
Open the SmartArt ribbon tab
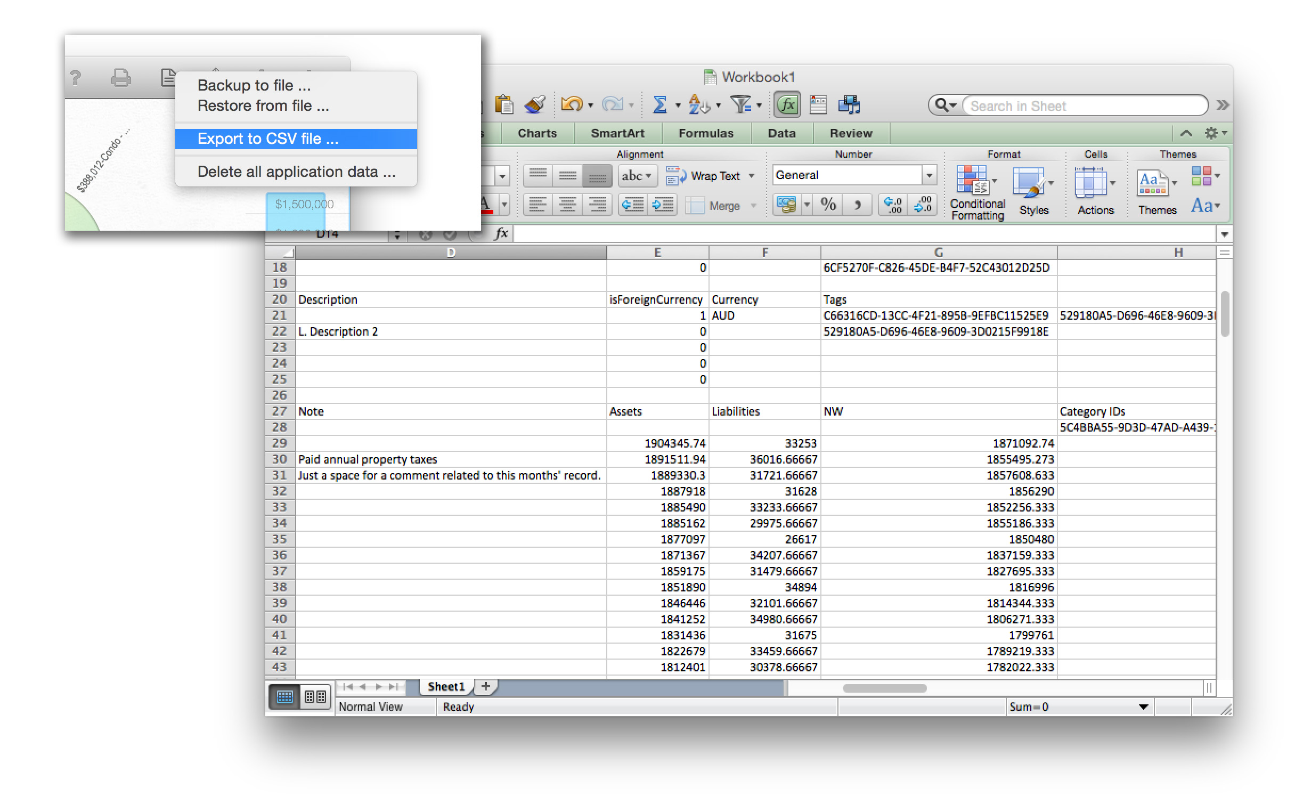click(x=617, y=133)
